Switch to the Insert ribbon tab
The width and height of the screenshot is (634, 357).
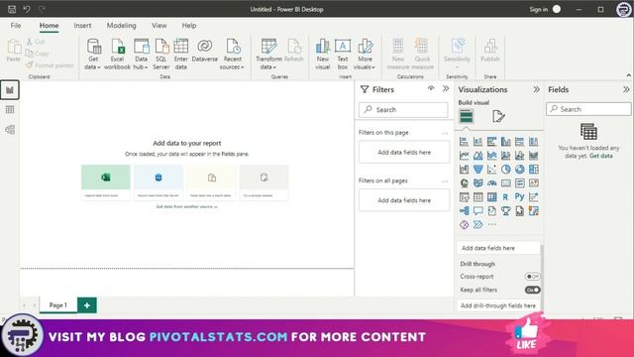click(82, 26)
